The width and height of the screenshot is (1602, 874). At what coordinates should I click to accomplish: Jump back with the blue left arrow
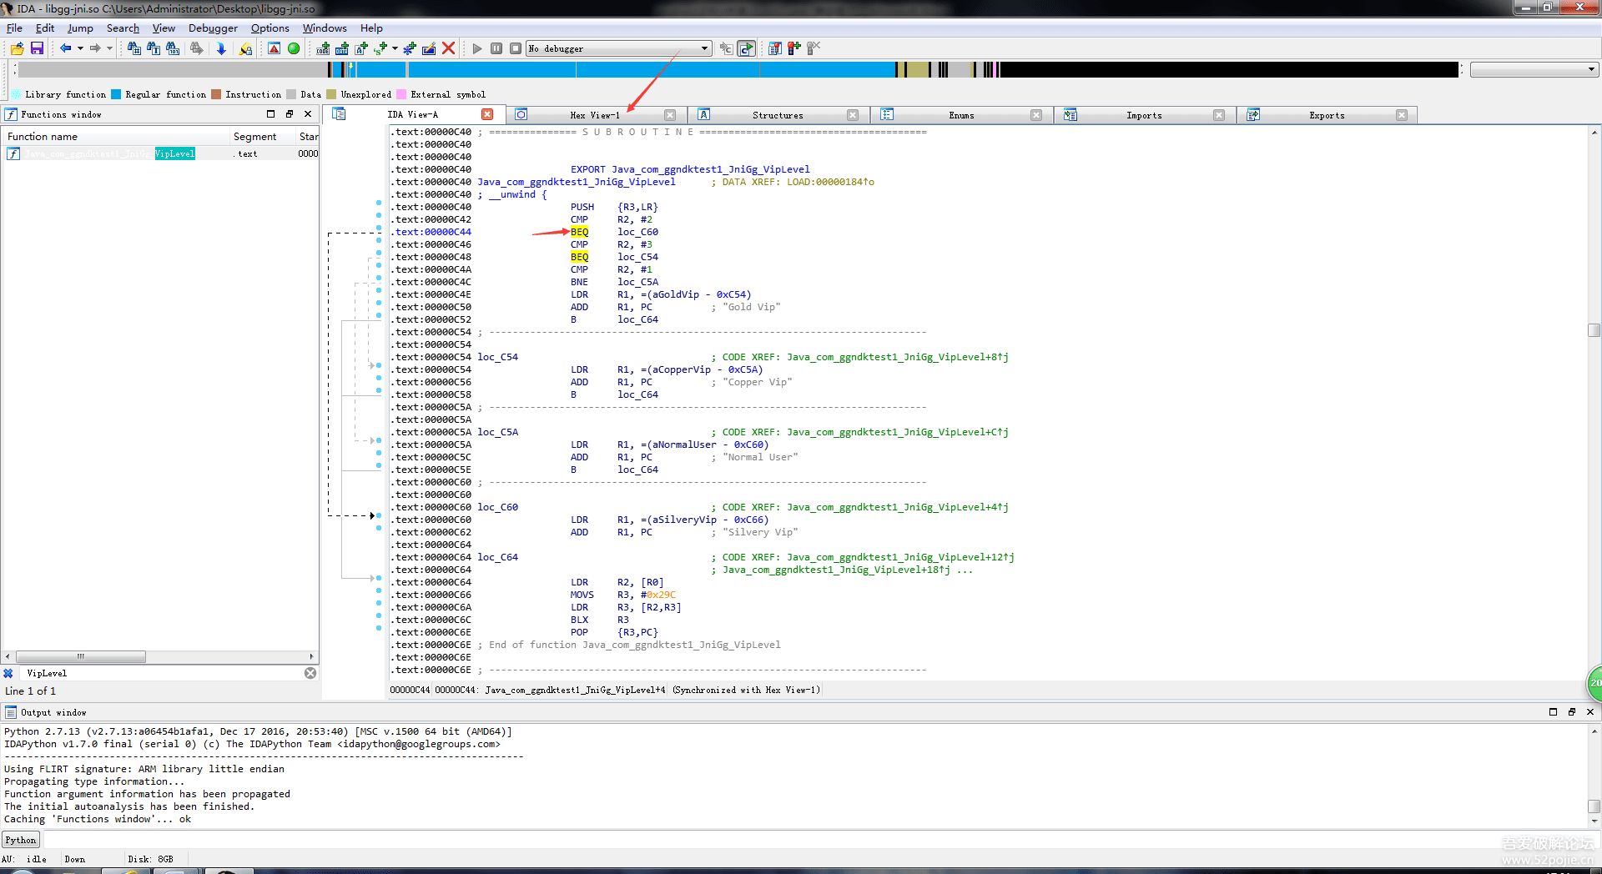click(65, 48)
